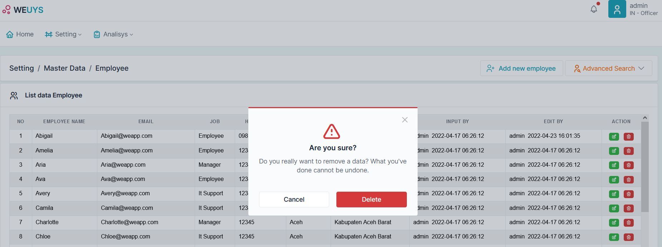Click the Setting breadcrumb link
The image size is (662, 247).
21,68
